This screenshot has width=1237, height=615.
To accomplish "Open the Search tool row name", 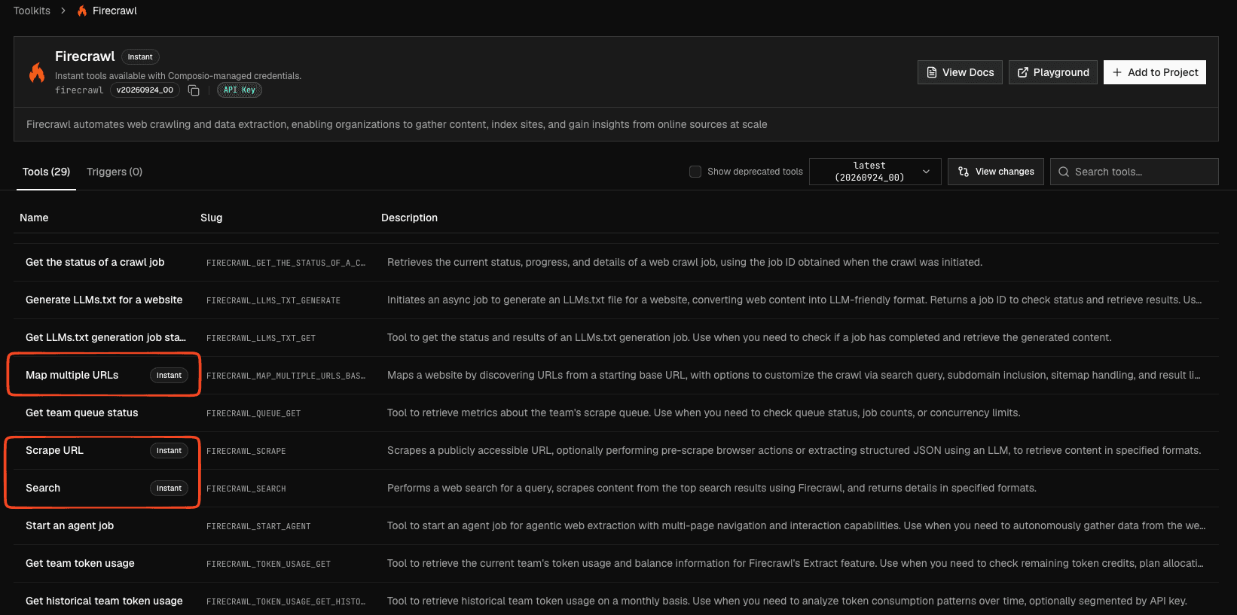I will tap(43, 488).
